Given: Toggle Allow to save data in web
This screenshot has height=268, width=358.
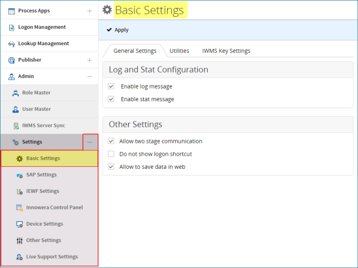Looking at the screenshot, I should click(x=111, y=167).
